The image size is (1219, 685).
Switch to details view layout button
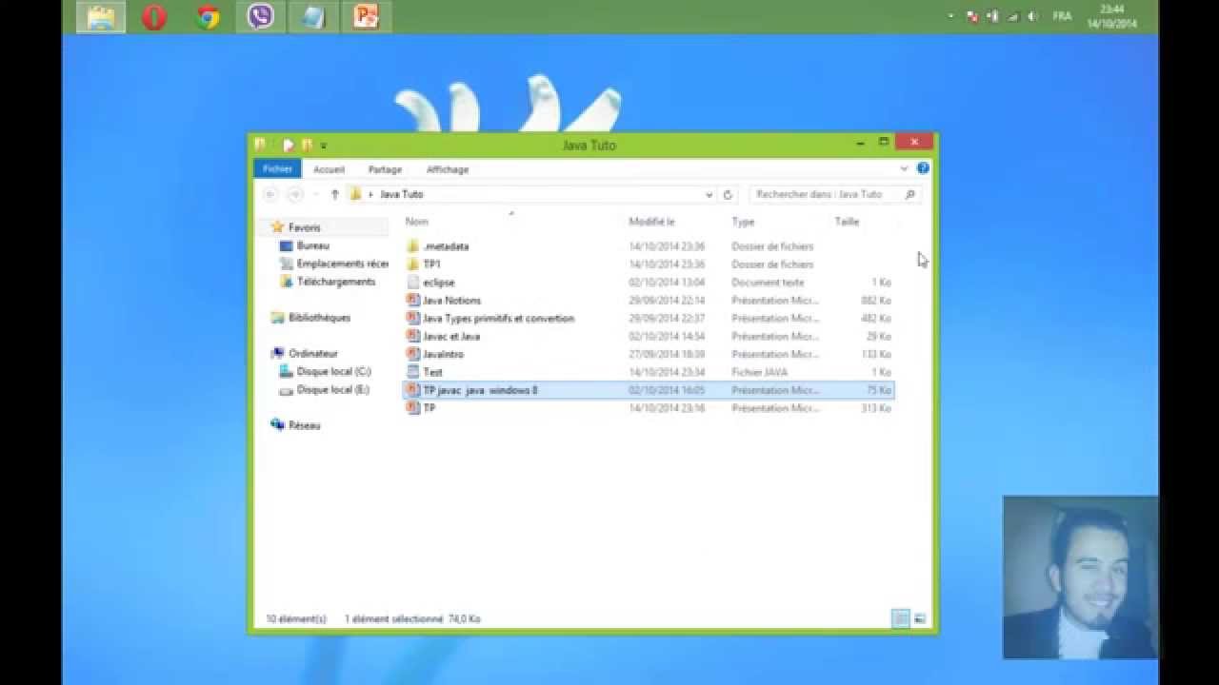(x=901, y=619)
